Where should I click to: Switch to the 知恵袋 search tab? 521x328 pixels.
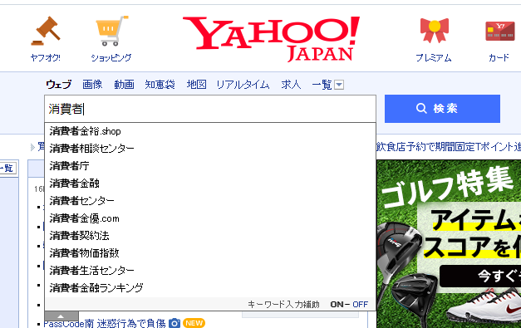[x=160, y=85]
